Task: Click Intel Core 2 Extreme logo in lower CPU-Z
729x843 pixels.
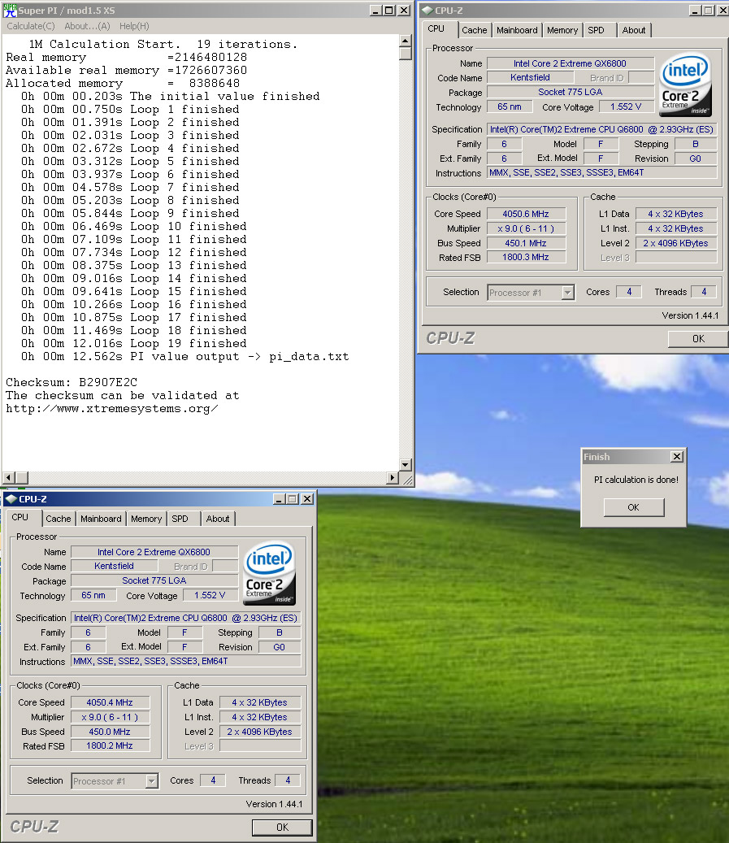Action: (270, 572)
